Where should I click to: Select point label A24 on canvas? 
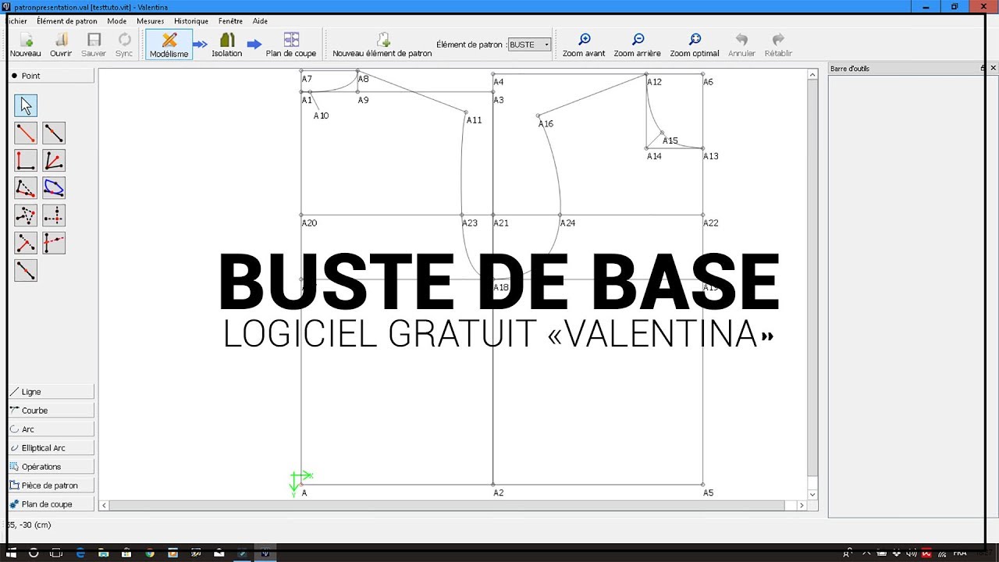(567, 223)
